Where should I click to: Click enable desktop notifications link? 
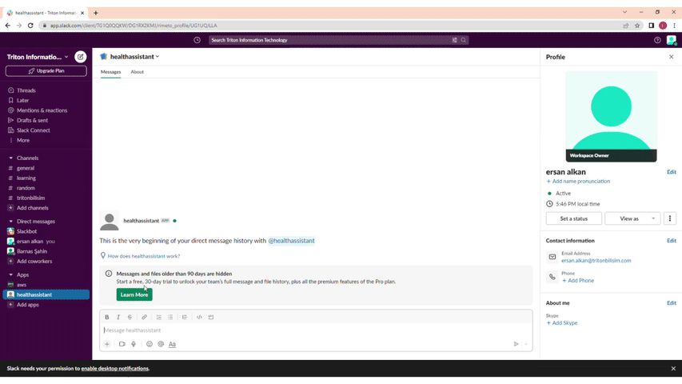point(115,368)
